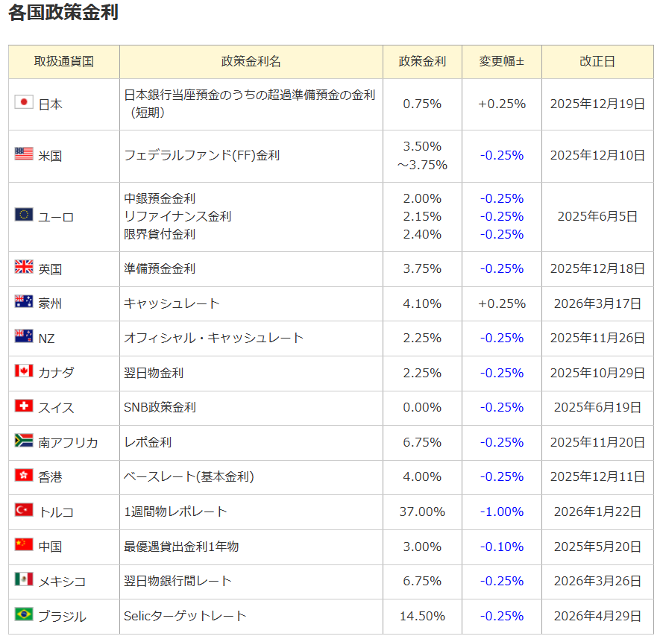Select the ユーロ country name
This screenshot has width=663, height=639.
(x=56, y=217)
